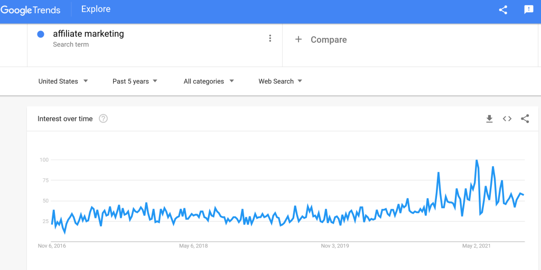Open the Google Trends home logo
The width and height of the screenshot is (541, 270).
click(x=31, y=10)
